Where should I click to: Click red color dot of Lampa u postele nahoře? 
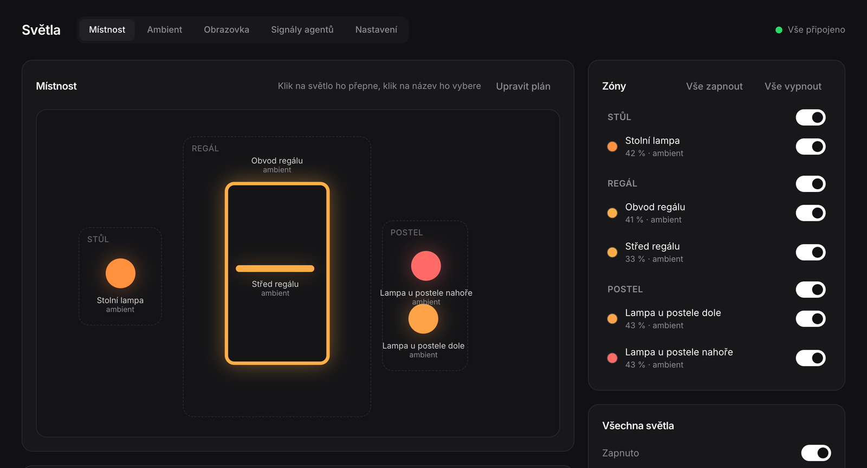(612, 358)
